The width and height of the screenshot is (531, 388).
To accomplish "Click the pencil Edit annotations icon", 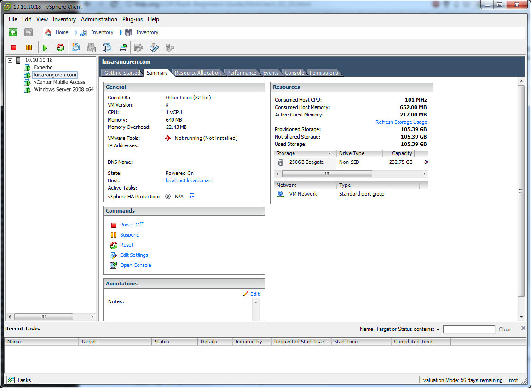I will click(x=246, y=294).
